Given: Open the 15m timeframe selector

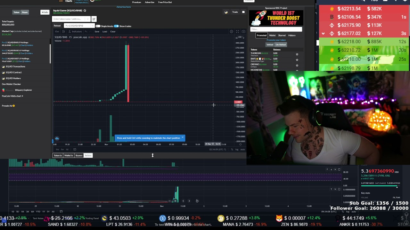Looking at the screenshot, I should (57, 31).
